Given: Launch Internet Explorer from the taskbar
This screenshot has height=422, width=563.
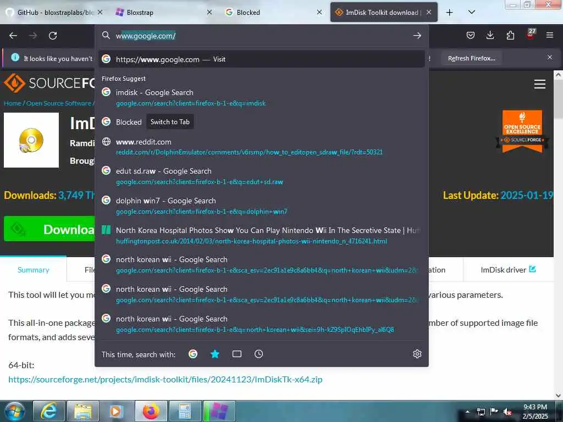Looking at the screenshot, I should [x=49, y=411].
